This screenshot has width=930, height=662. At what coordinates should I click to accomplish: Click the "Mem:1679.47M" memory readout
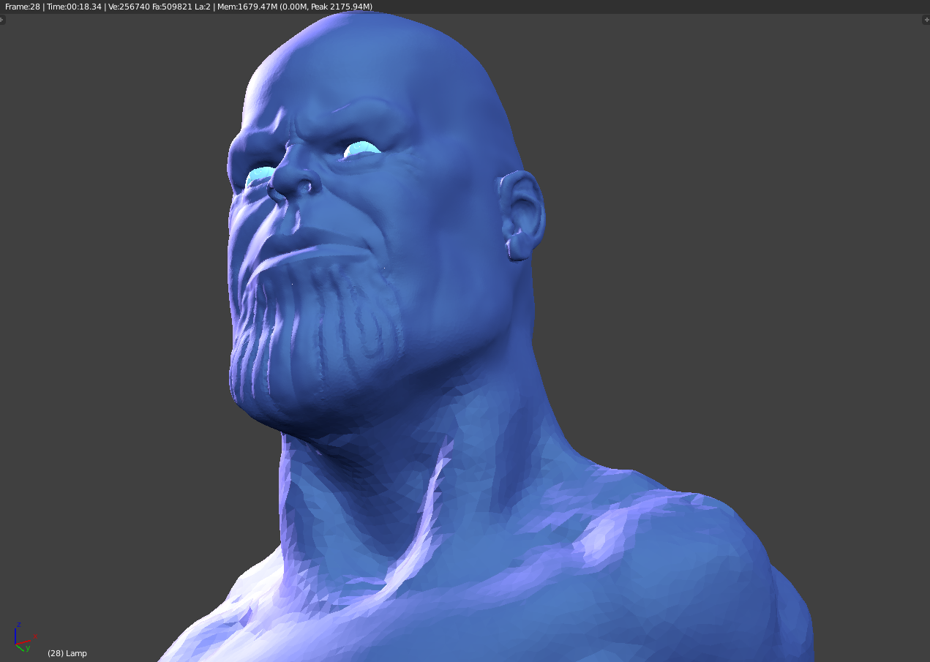pos(247,7)
